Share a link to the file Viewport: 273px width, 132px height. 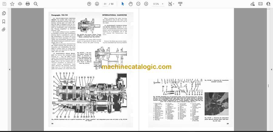pyautogui.click(x=253, y=4)
